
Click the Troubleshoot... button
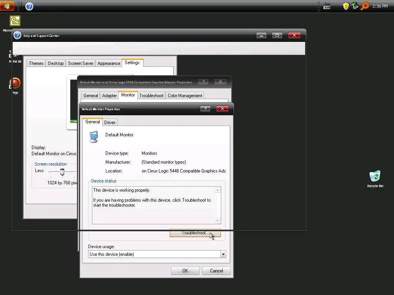(195, 233)
